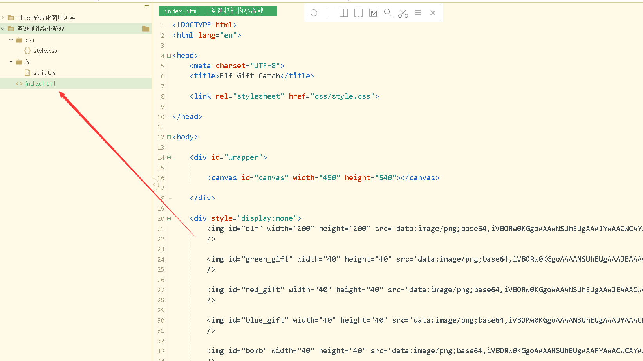Screen dimensions: 643x361
Task: Click the angle-bracket icon beside index.html
Action: pos(19,83)
